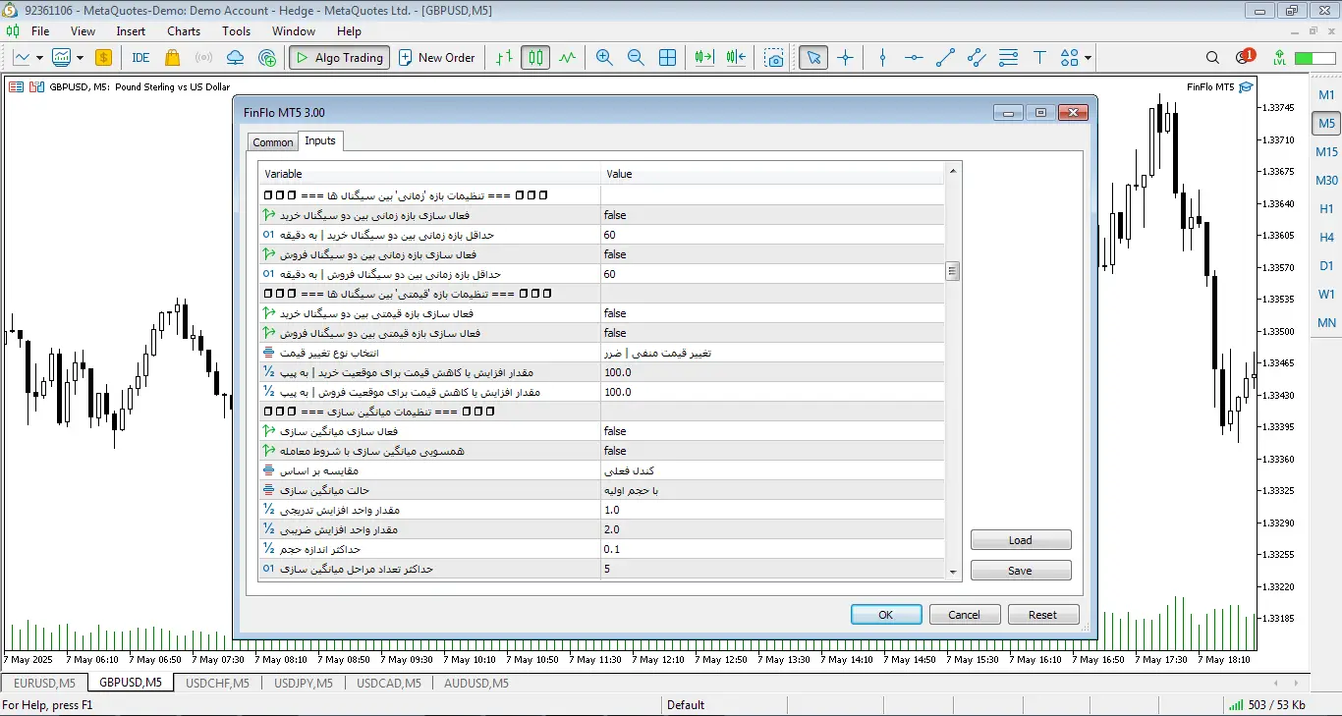This screenshot has height=716, width=1342.
Task: Click the Cancel button
Action: pos(964,615)
